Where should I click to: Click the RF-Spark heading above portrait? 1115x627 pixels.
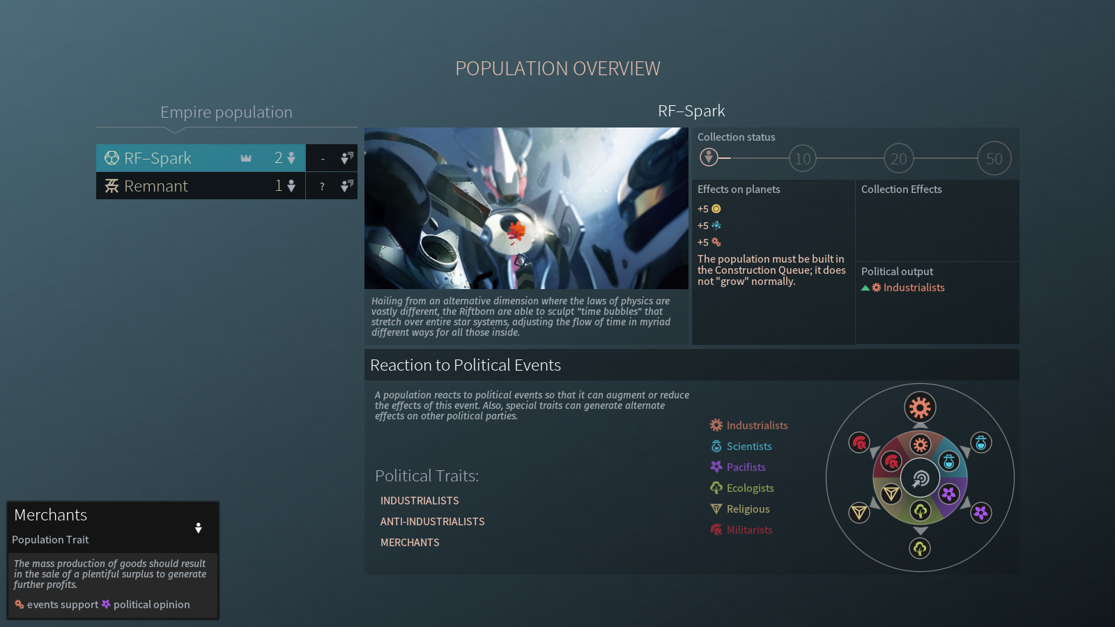(x=691, y=111)
